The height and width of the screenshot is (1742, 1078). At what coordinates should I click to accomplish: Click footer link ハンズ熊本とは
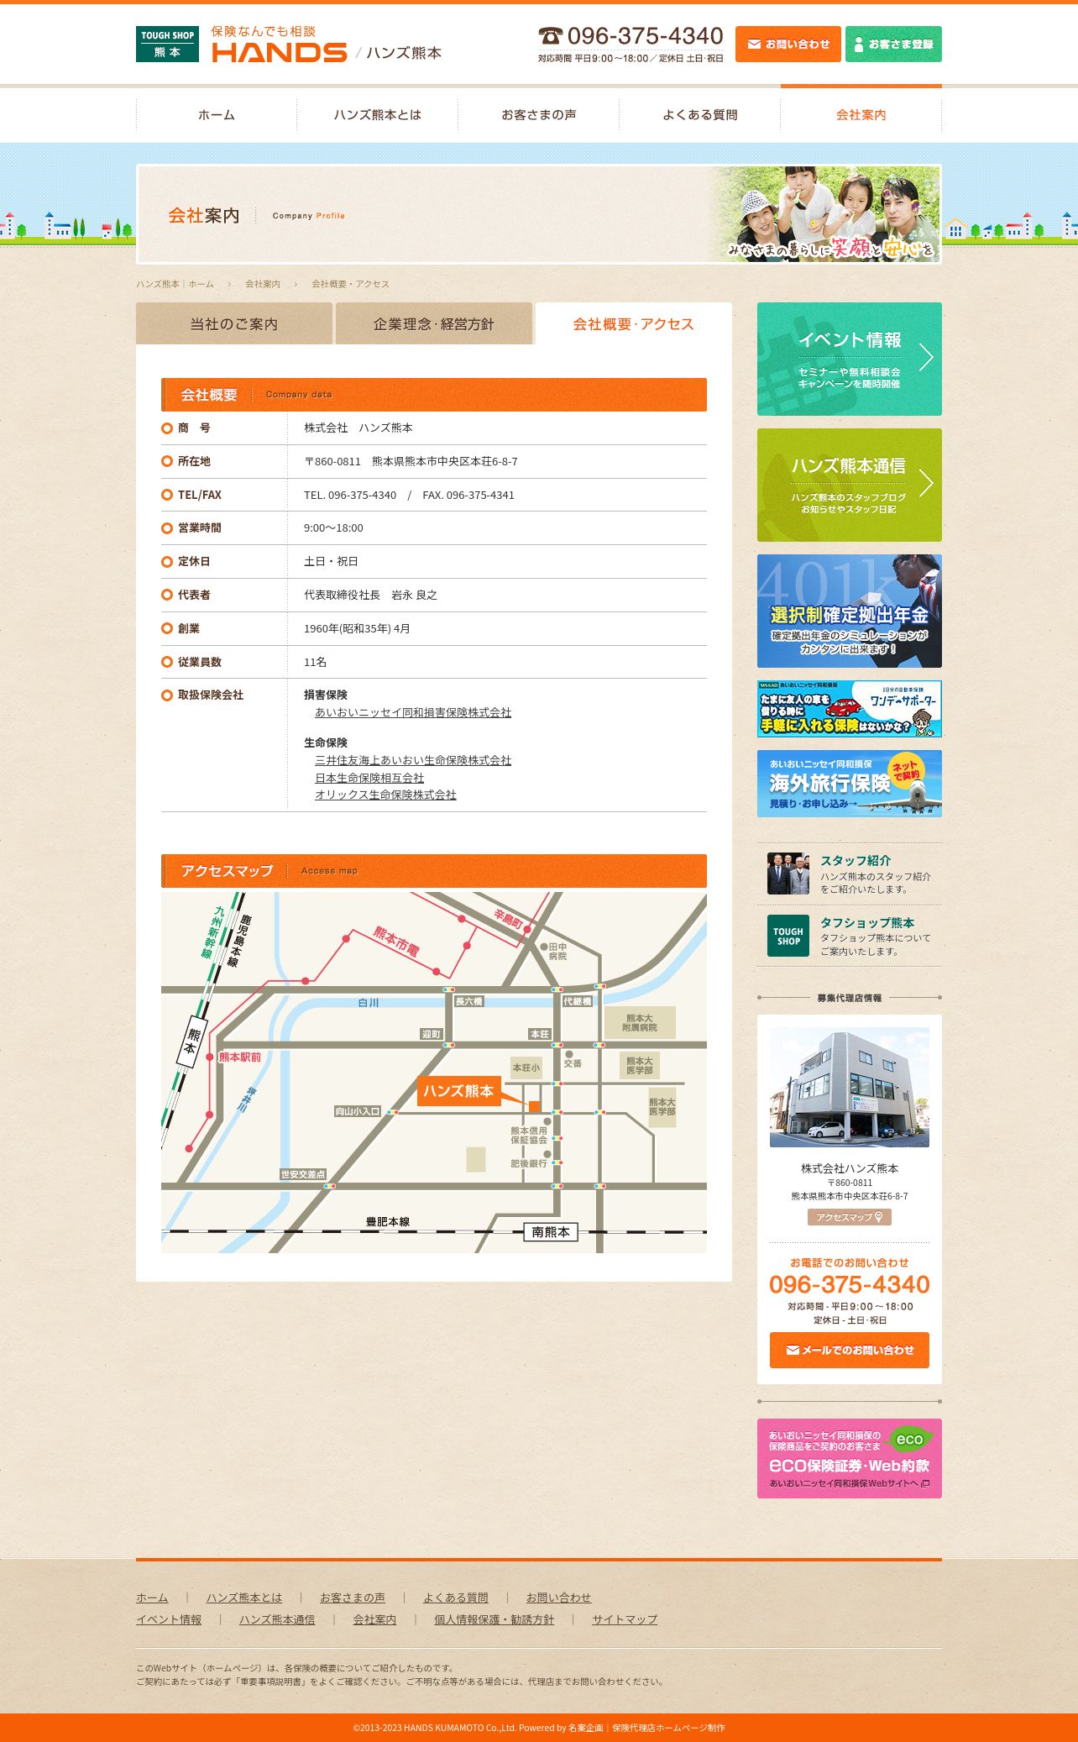pyautogui.click(x=244, y=1598)
